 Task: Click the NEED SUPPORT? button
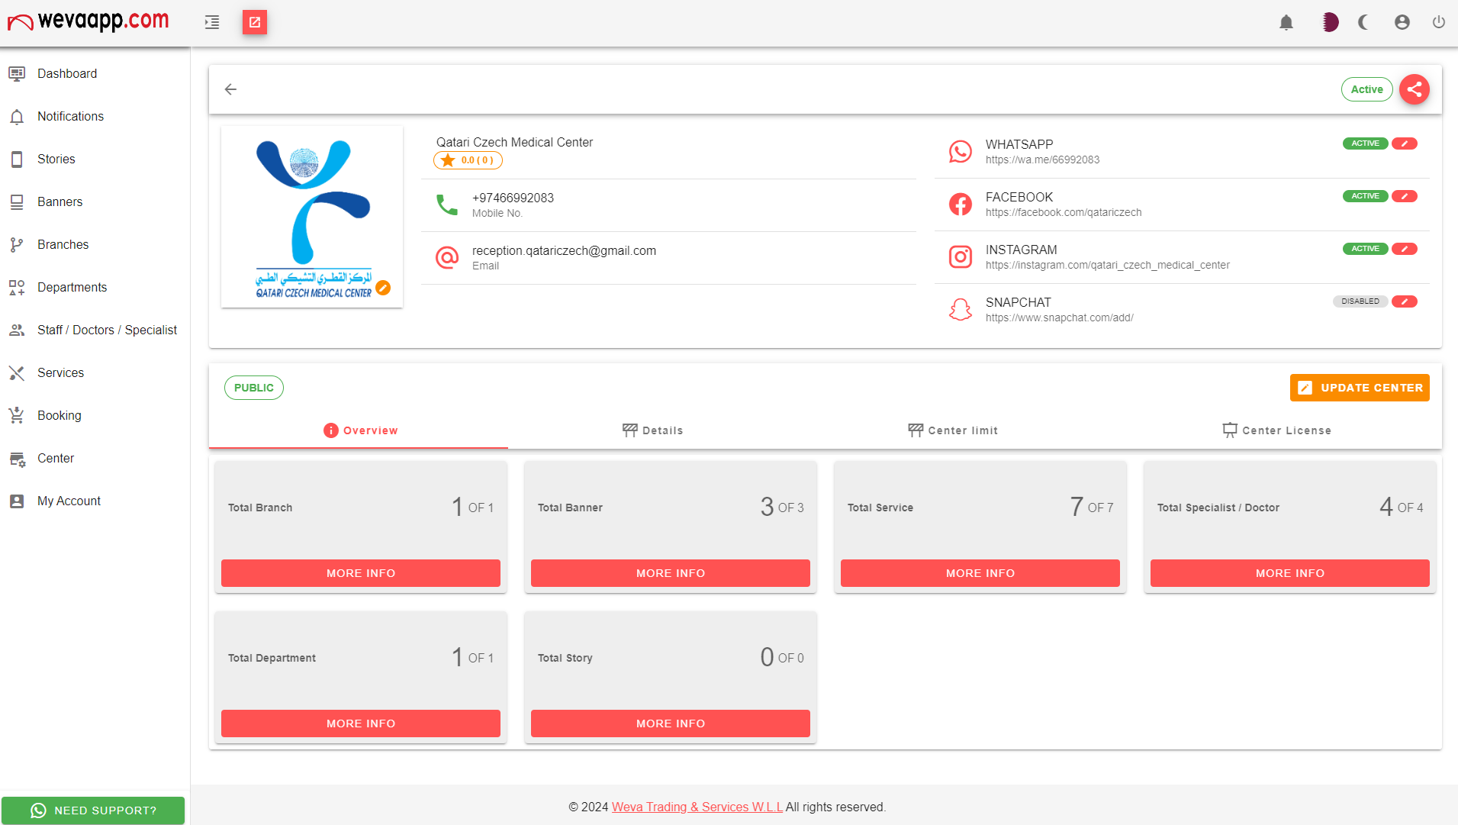(x=93, y=810)
